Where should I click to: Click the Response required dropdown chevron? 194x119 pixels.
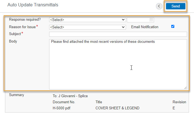coord(123,20)
